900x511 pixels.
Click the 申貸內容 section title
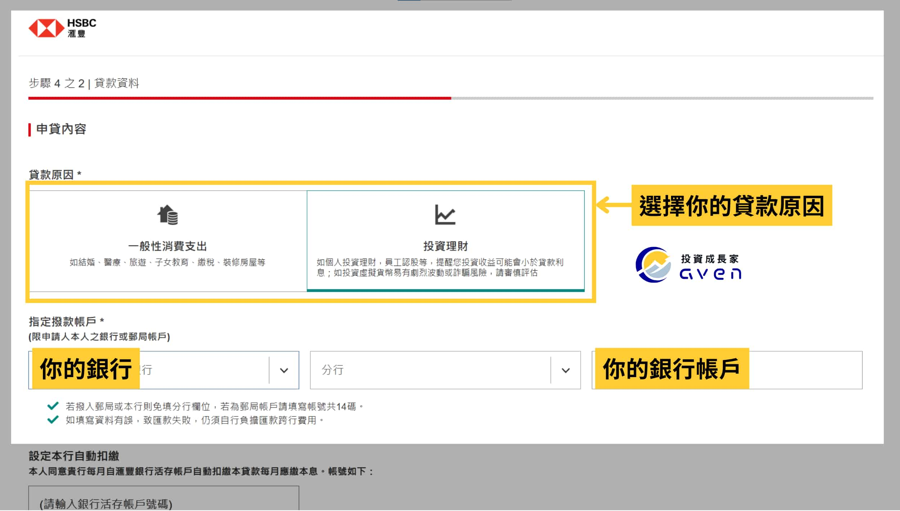click(x=61, y=129)
